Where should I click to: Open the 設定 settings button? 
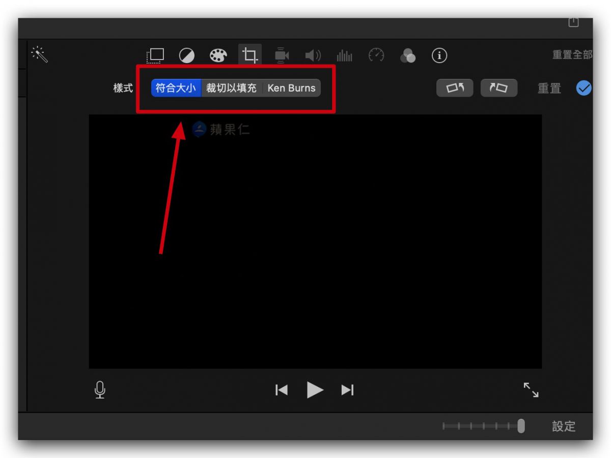[564, 426]
